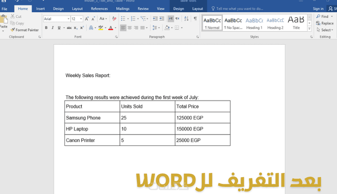Apply superscript formatting
The height and width of the screenshot is (194, 337).
(82, 28)
